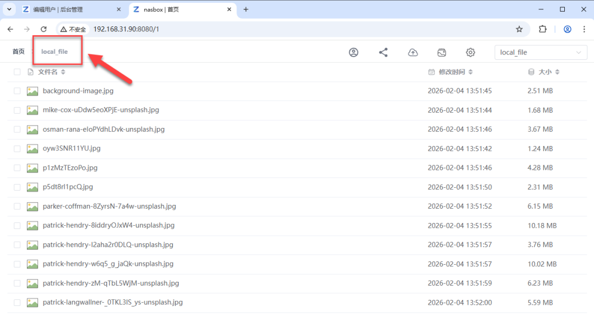Click 首页 breadcrumb link

(x=19, y=52)
